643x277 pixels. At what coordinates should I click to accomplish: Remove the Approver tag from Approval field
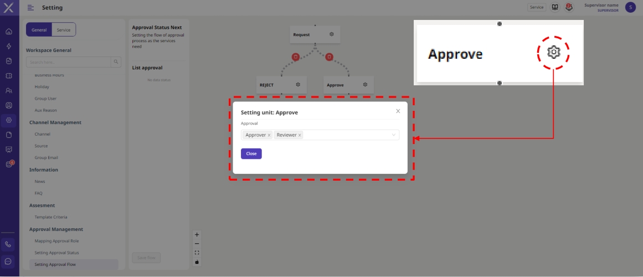[x=269, y=135]
